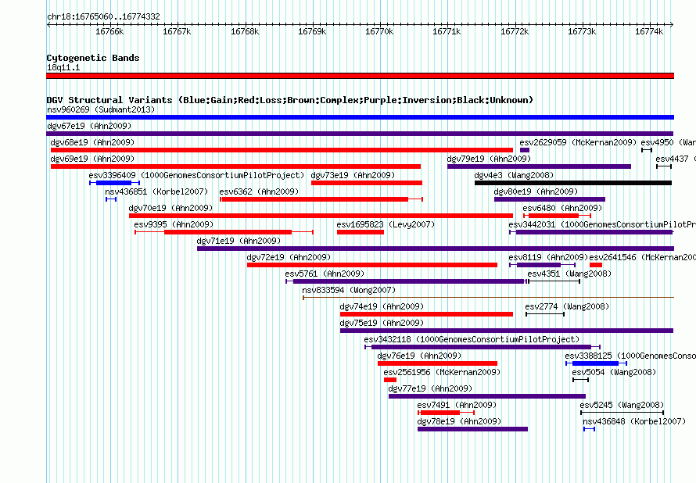This screenshot has height=483, width=696.
Task: Open the esv2774 (Wang2008) black line feature
Action: click(x=545, y=314)
